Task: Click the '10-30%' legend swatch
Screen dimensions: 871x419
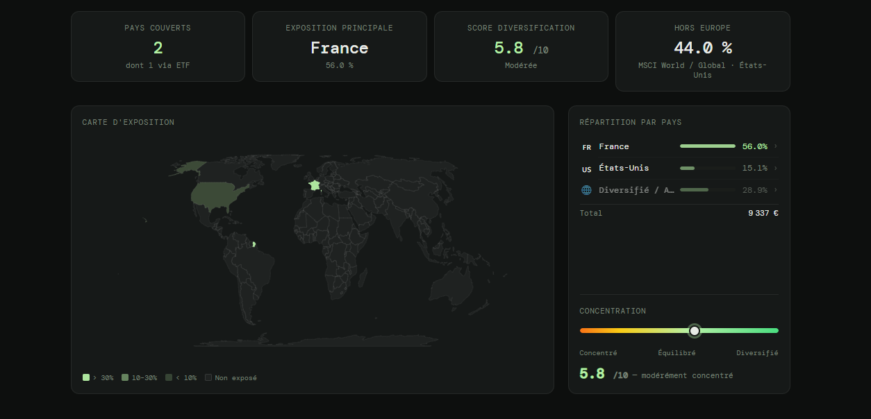Action: [x=125, y=378]
